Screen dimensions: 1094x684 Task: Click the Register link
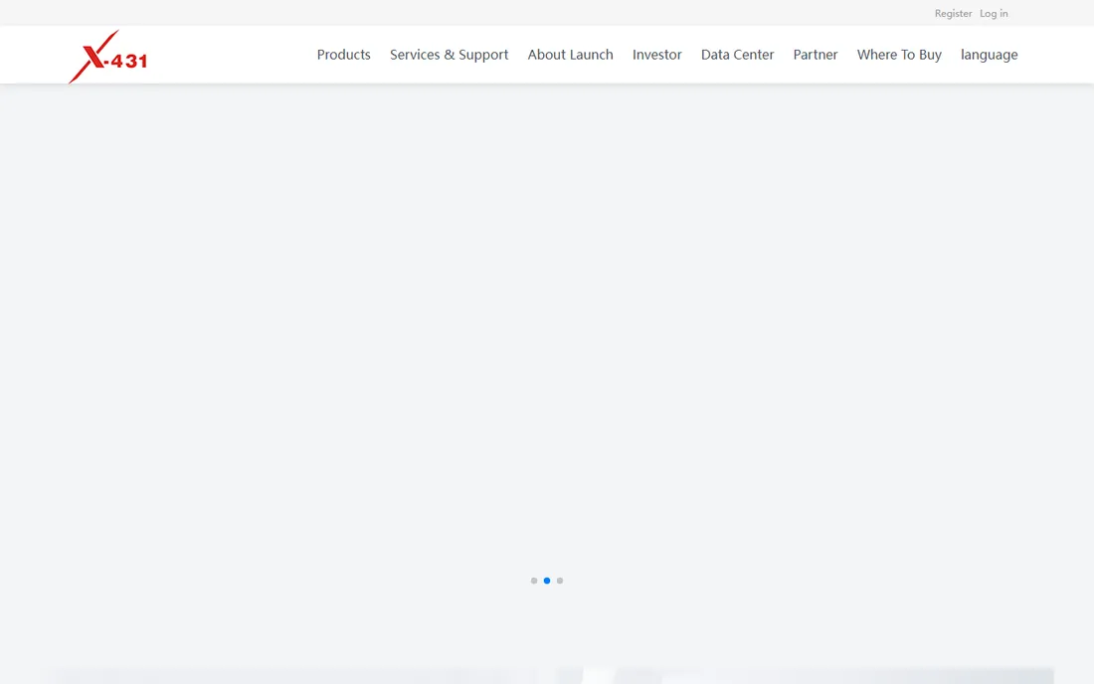coord(953,13)
